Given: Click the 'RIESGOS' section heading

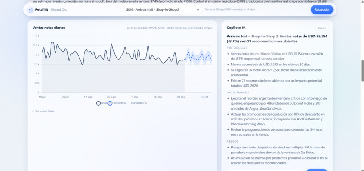Looking at the screenshot, I should pyautogui.click(x=233, y=141).
